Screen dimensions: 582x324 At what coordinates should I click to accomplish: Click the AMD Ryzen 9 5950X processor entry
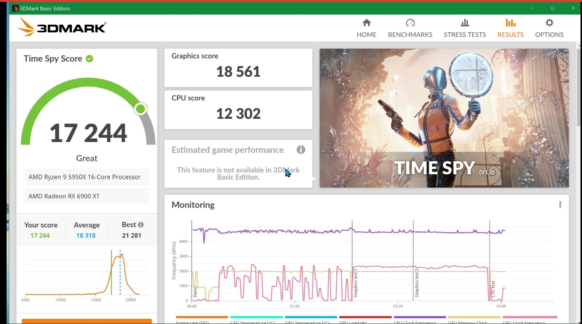tap(87, 177)
